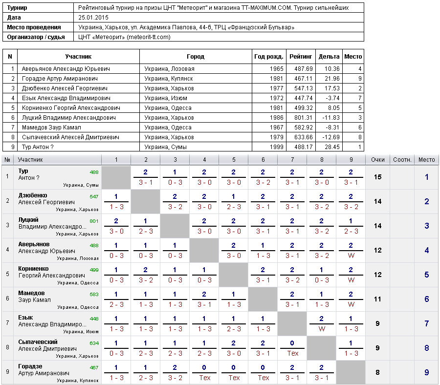The height and width of the screenshot is (385, 440).
Task: Click bold name 'Корниенко' in the results grid
Action: [33, 269]
